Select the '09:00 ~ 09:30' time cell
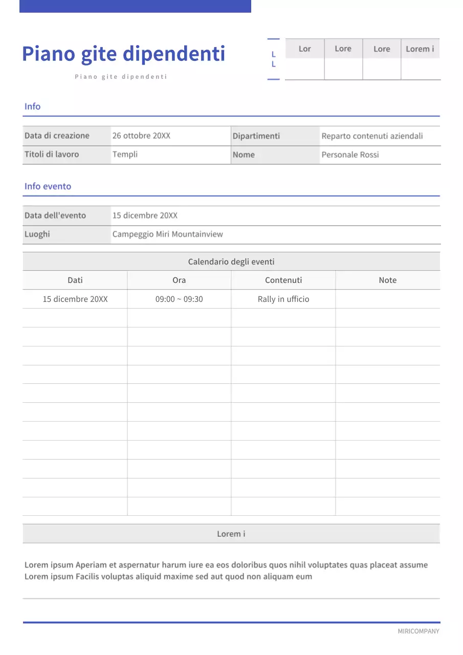Screen dimensions: 463x655 coord(179,299)
